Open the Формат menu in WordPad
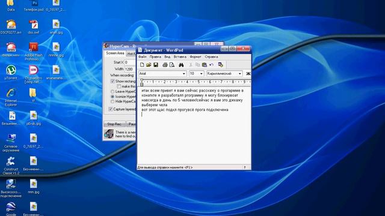385x216 pixels. click(x=196, y=57)
